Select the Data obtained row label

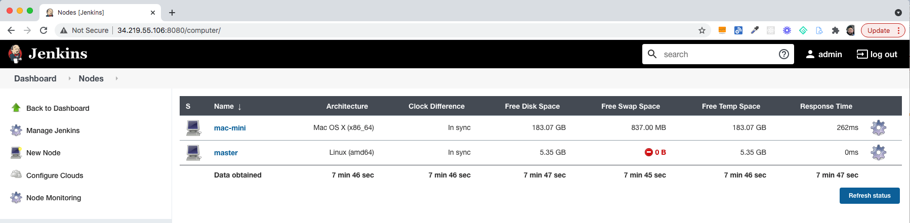[238, 175]
